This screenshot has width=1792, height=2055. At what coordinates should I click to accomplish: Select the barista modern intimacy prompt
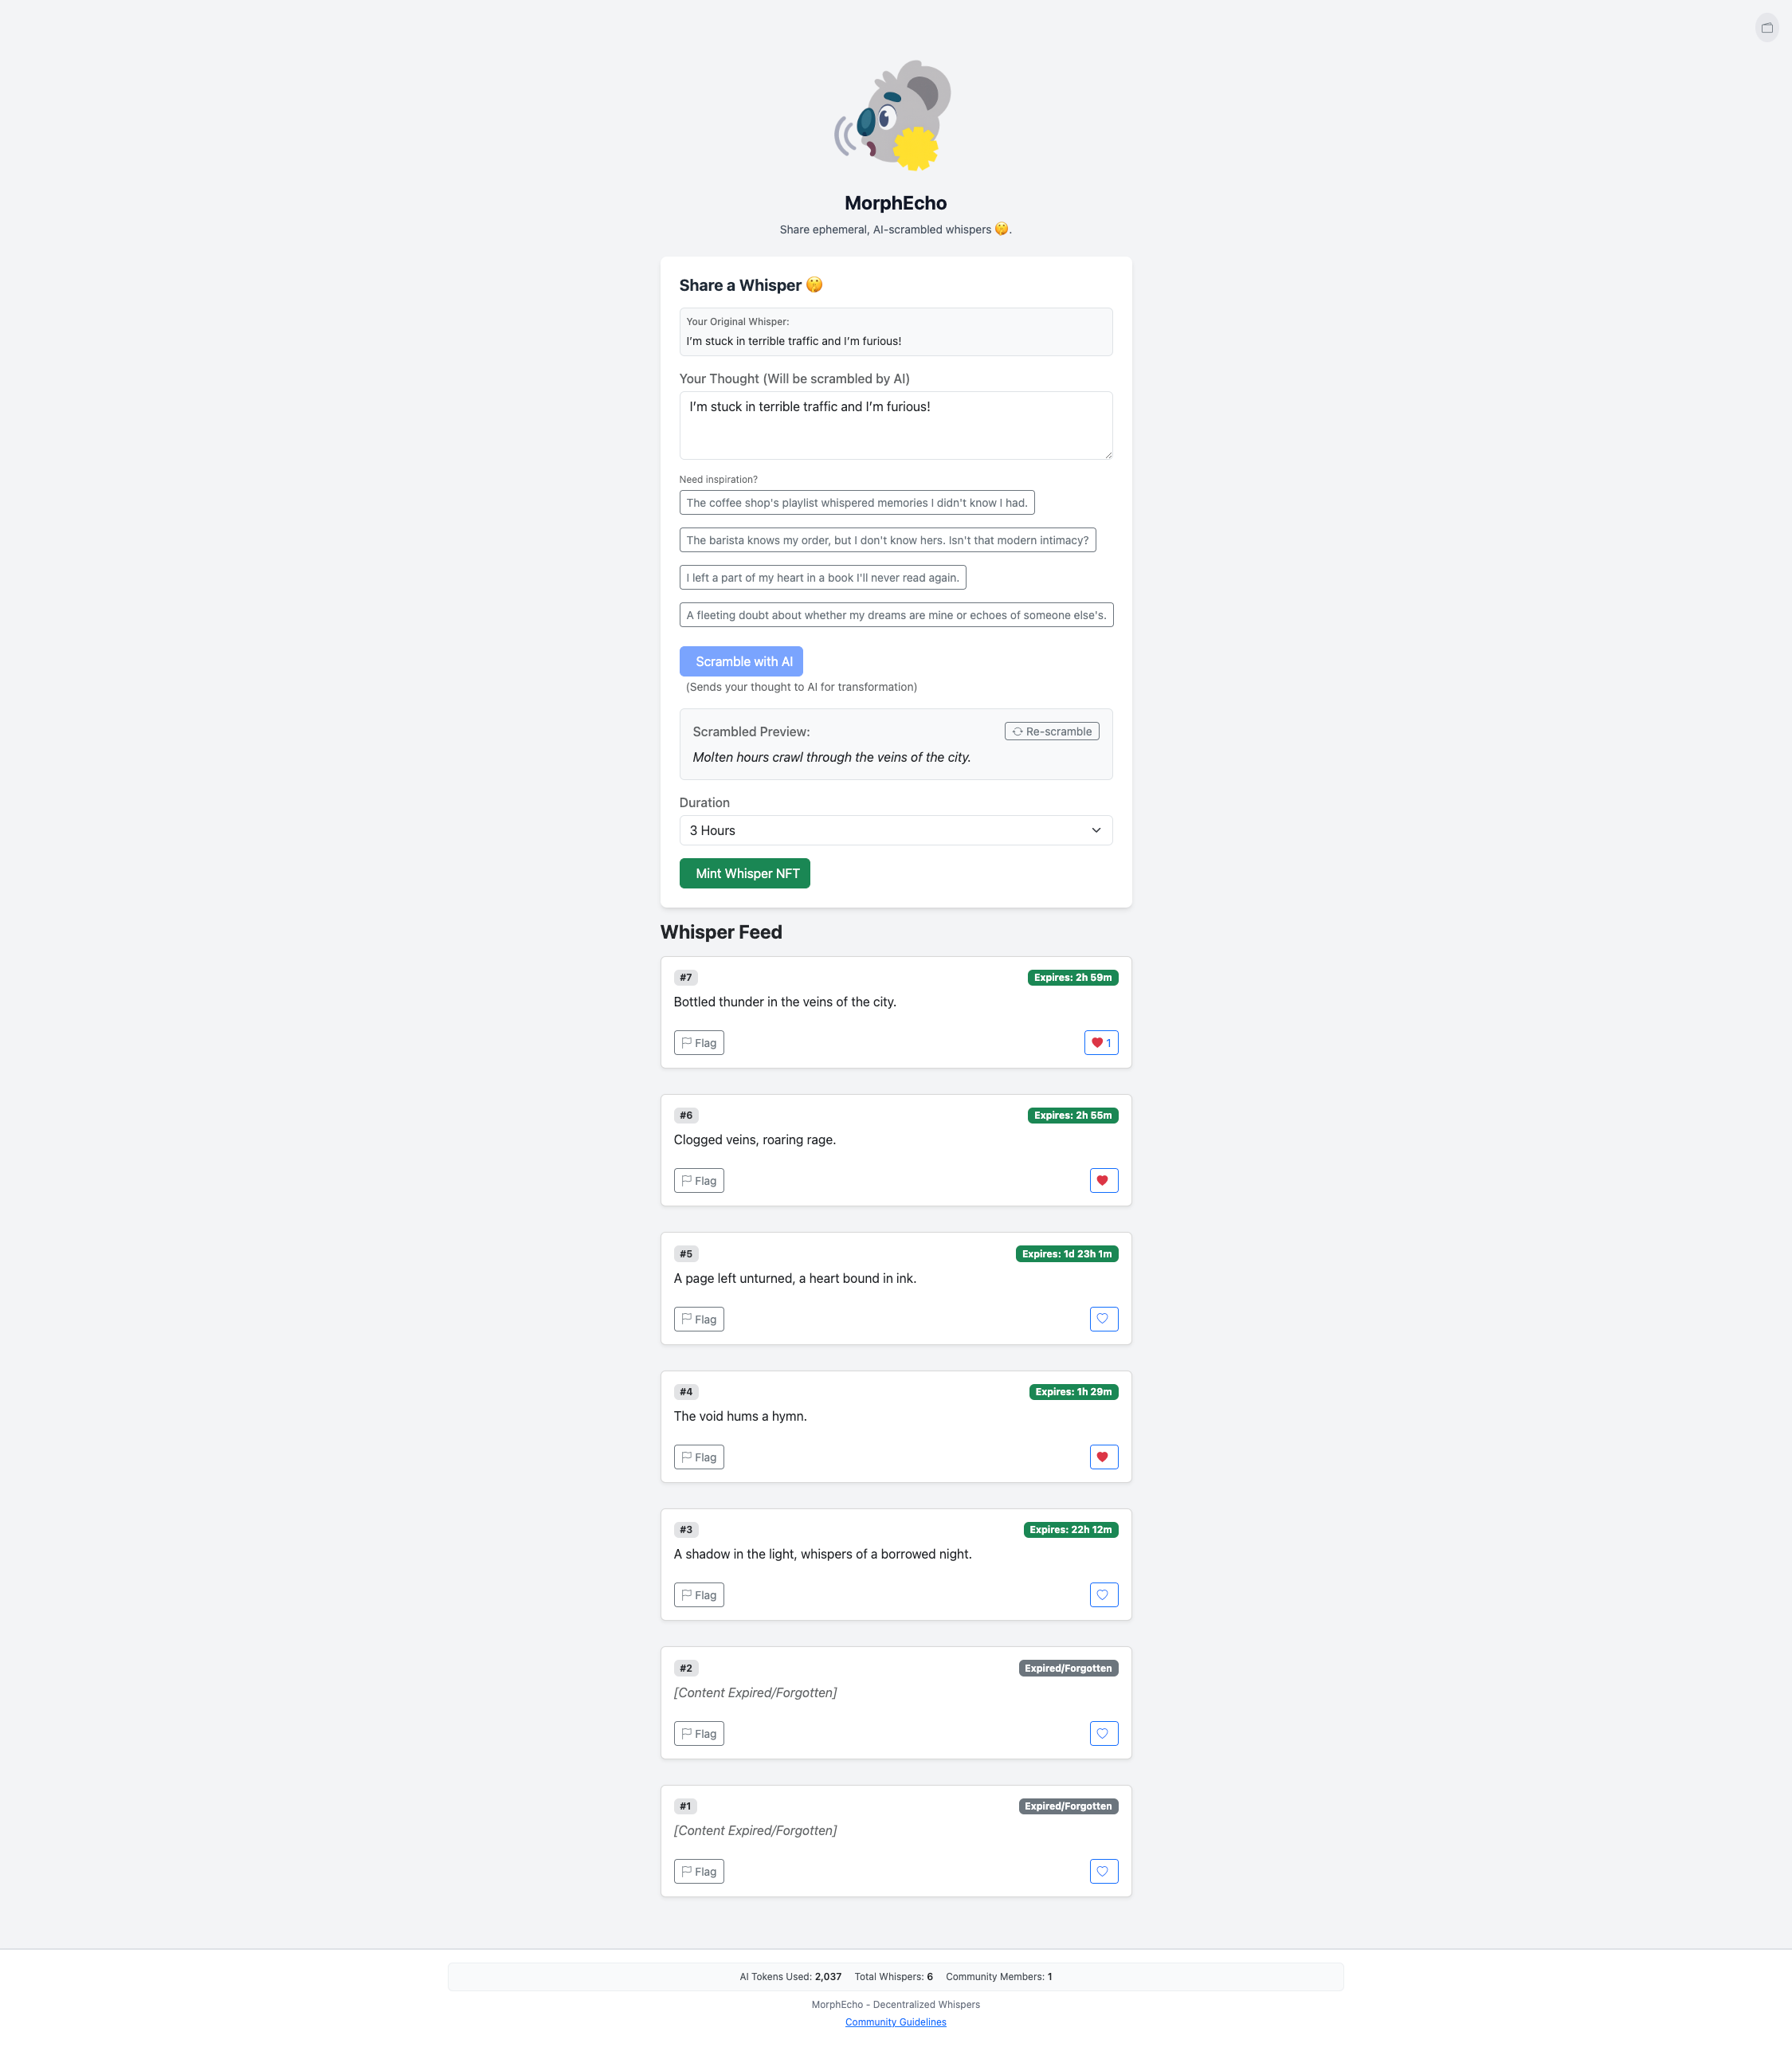click(x=887, y=540)
